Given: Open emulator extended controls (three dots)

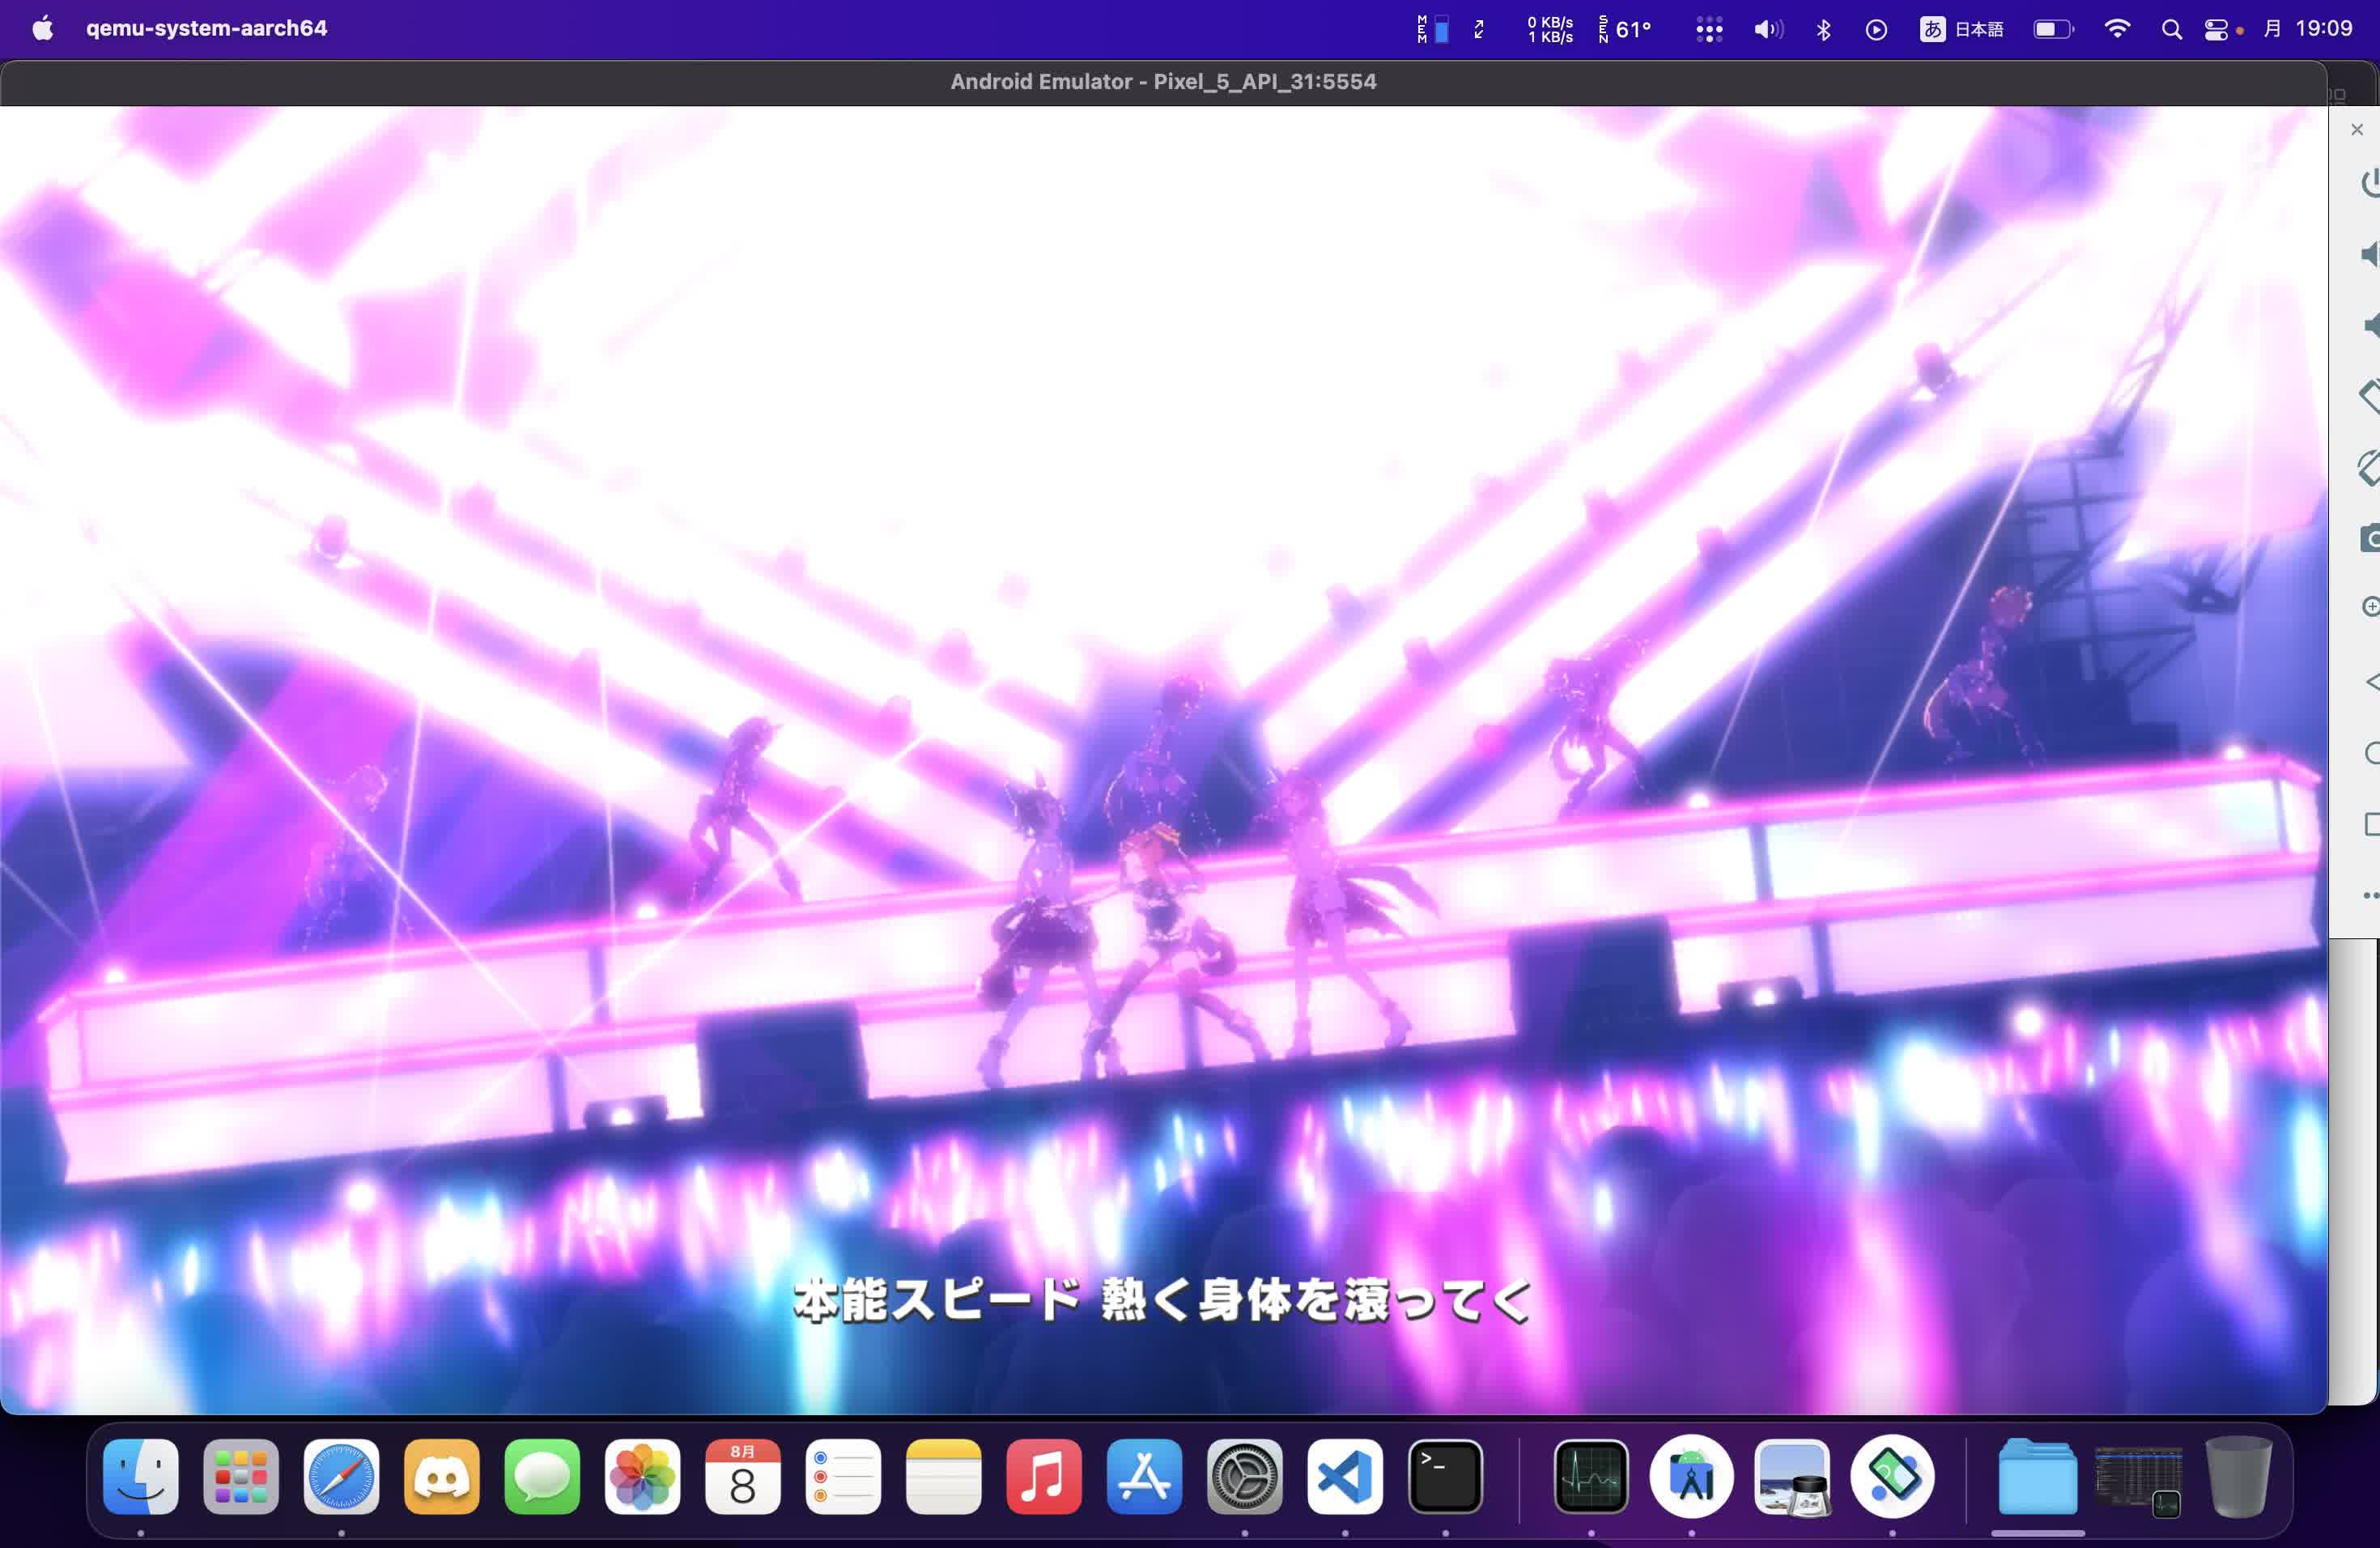Looking at the screenshot, I should 2370,895.
